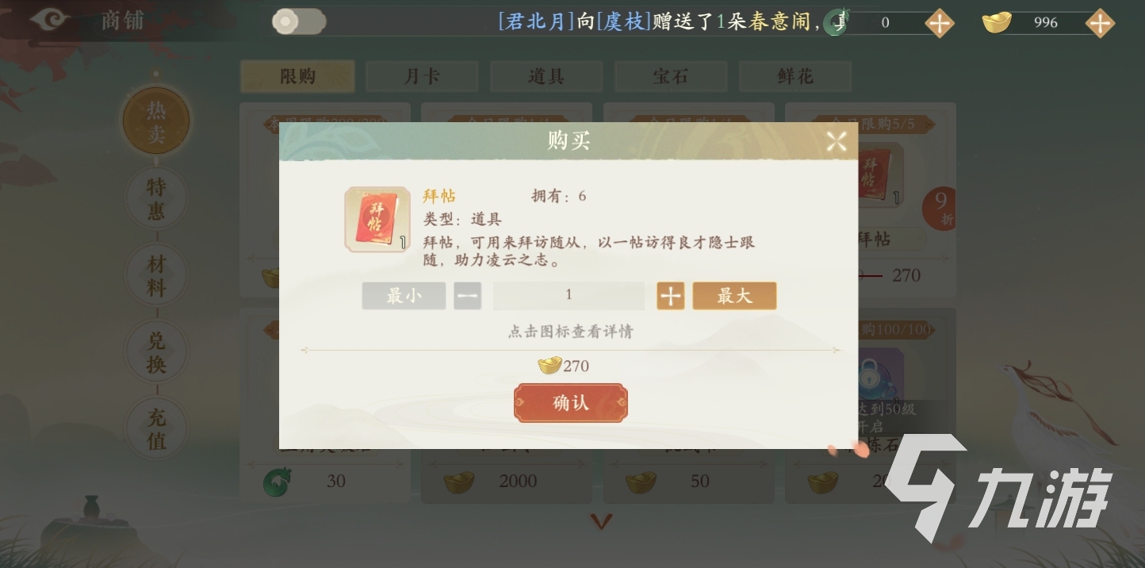1145x568 pixels.
Task: Switch to 月卡 tab
Action: (x=422, y=76)
